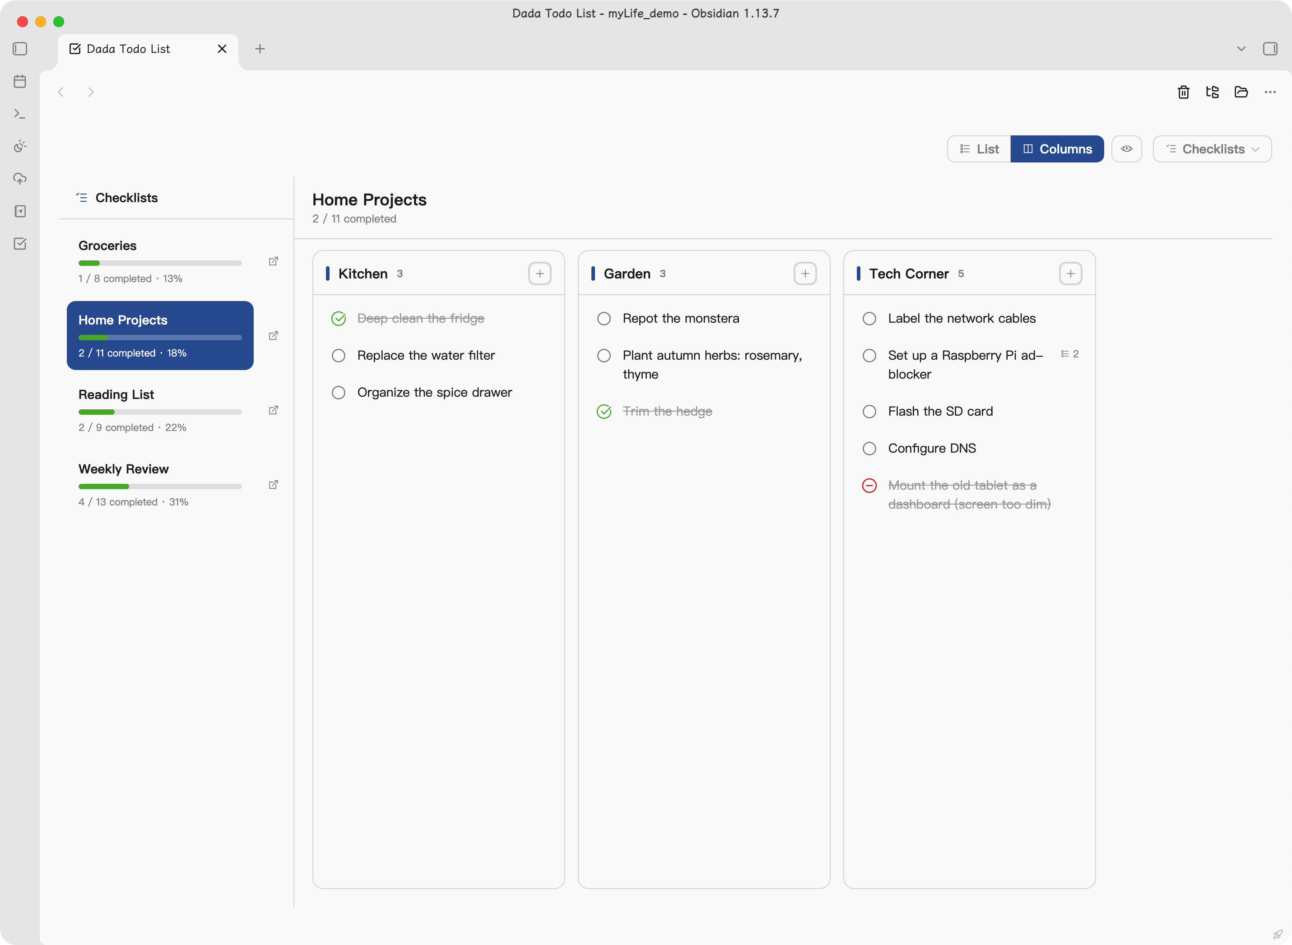This screenshot has height=945, width=1292.
Task: Add a task to Kitchen column
Action: (x=539, y=273)
